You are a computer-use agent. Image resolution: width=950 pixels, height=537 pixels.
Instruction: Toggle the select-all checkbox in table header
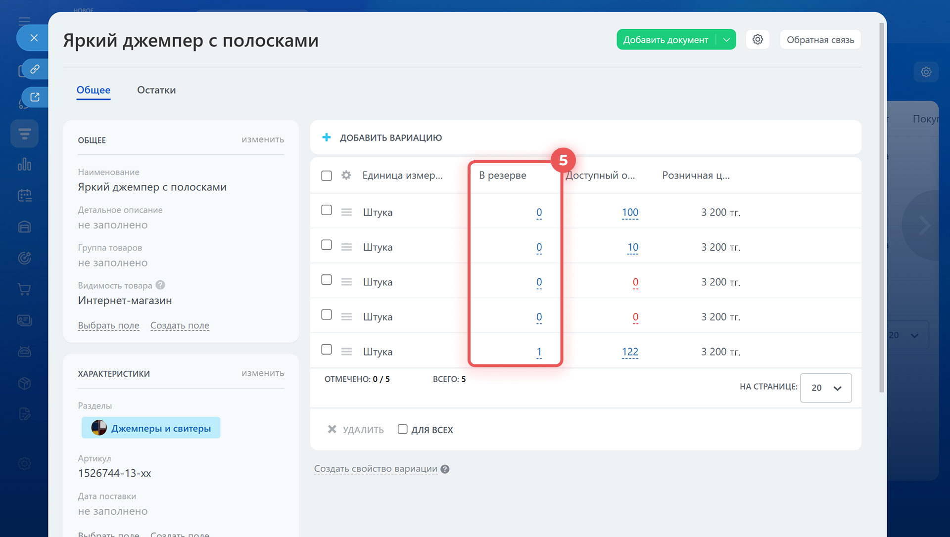pos(327,176)
